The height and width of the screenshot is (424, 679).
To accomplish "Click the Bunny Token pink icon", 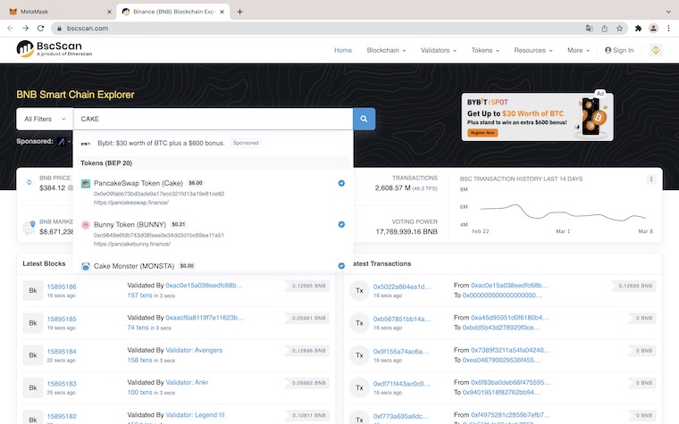I will click(x=86, y=225).
